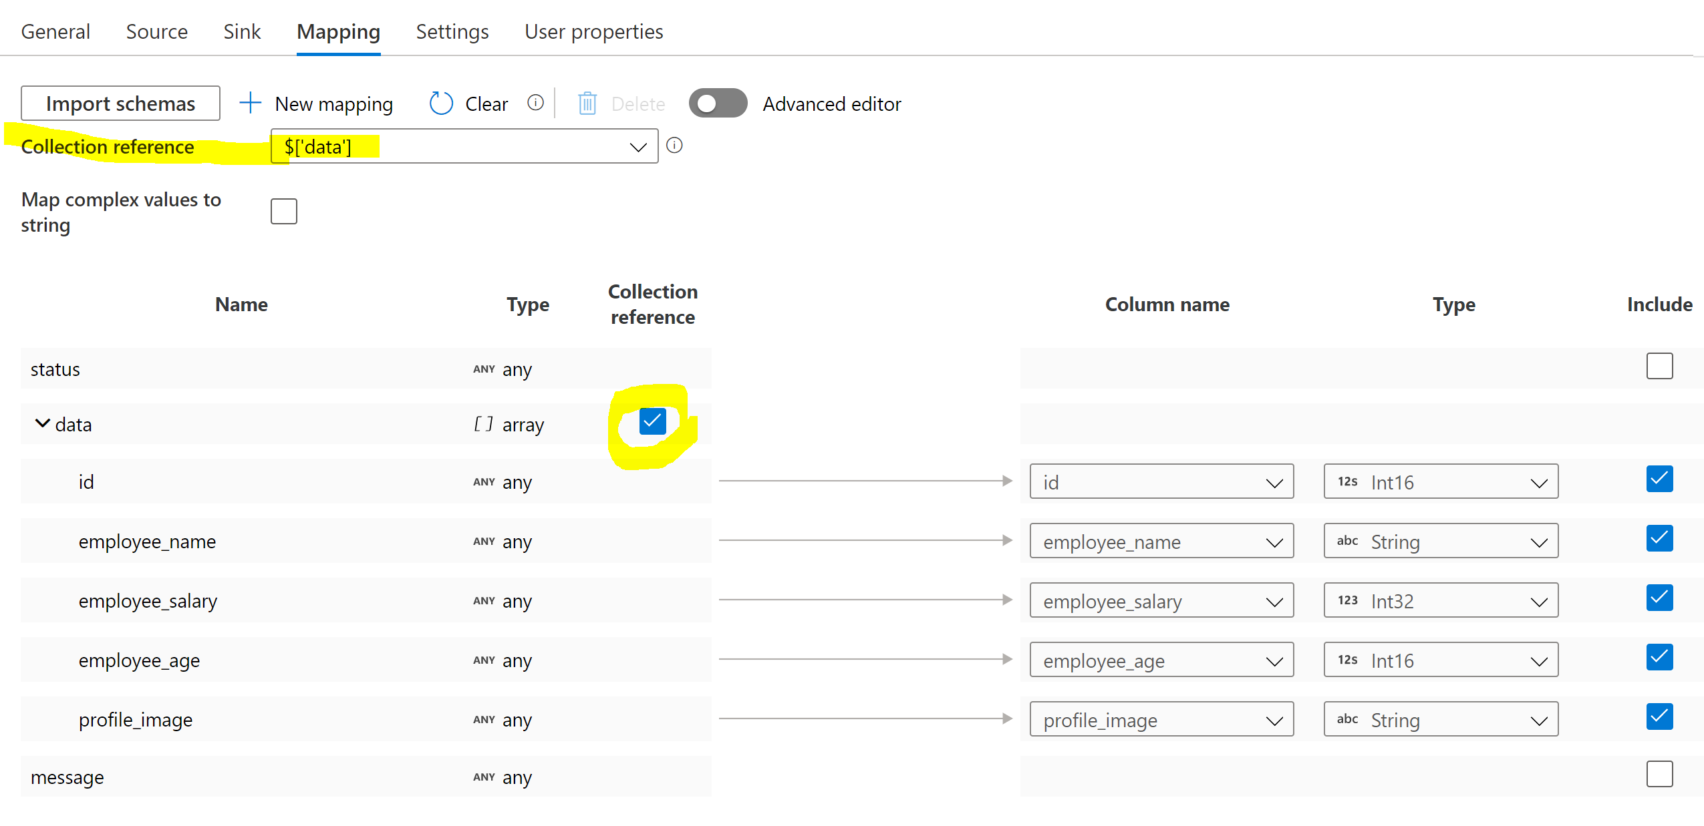Open the employee_age column name dropdown
Image resolution: width=1704 pixels, height=826 pixels.
click(1161, 660)
